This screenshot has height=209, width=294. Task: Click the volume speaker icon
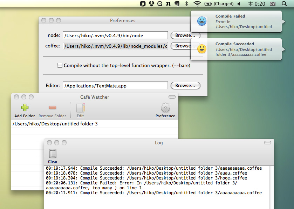[x=239, y=4]
